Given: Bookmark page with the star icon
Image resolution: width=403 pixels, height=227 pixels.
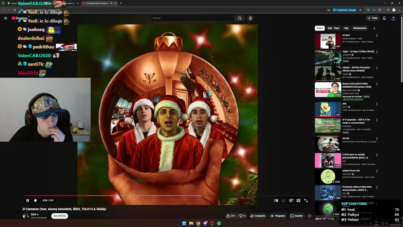Looking at the screenshot, I should pos(360,10).
